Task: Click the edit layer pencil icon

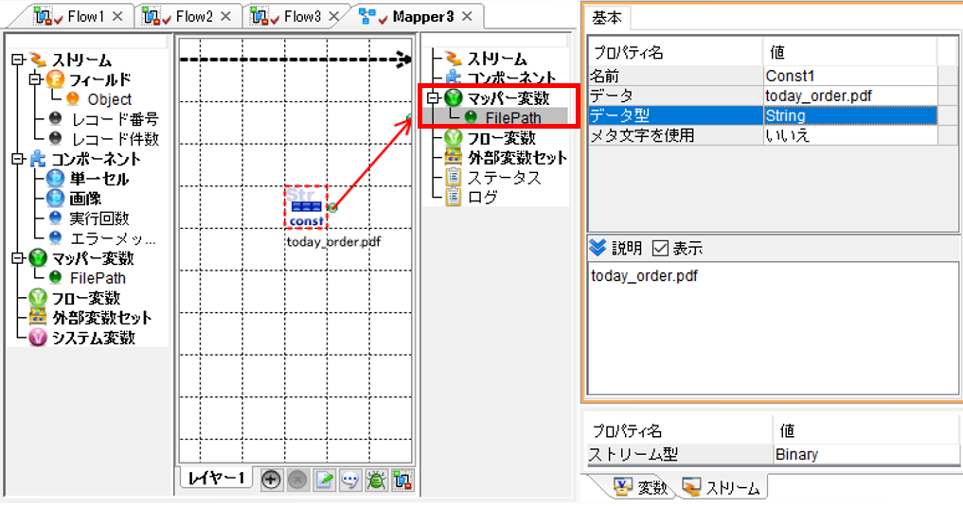Action: point(324,480)
